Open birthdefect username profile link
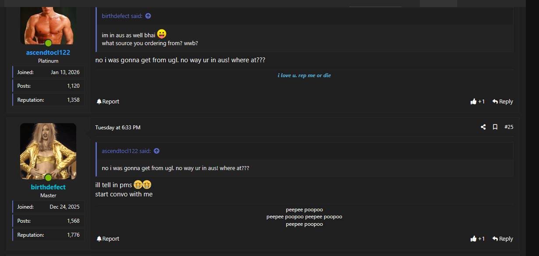 (48, 187)
